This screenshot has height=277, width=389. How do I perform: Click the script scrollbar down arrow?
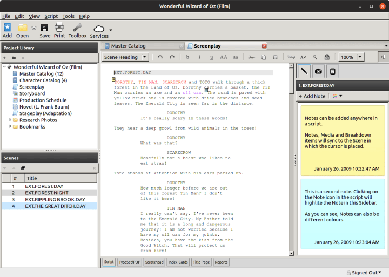[x=291, y=253]
